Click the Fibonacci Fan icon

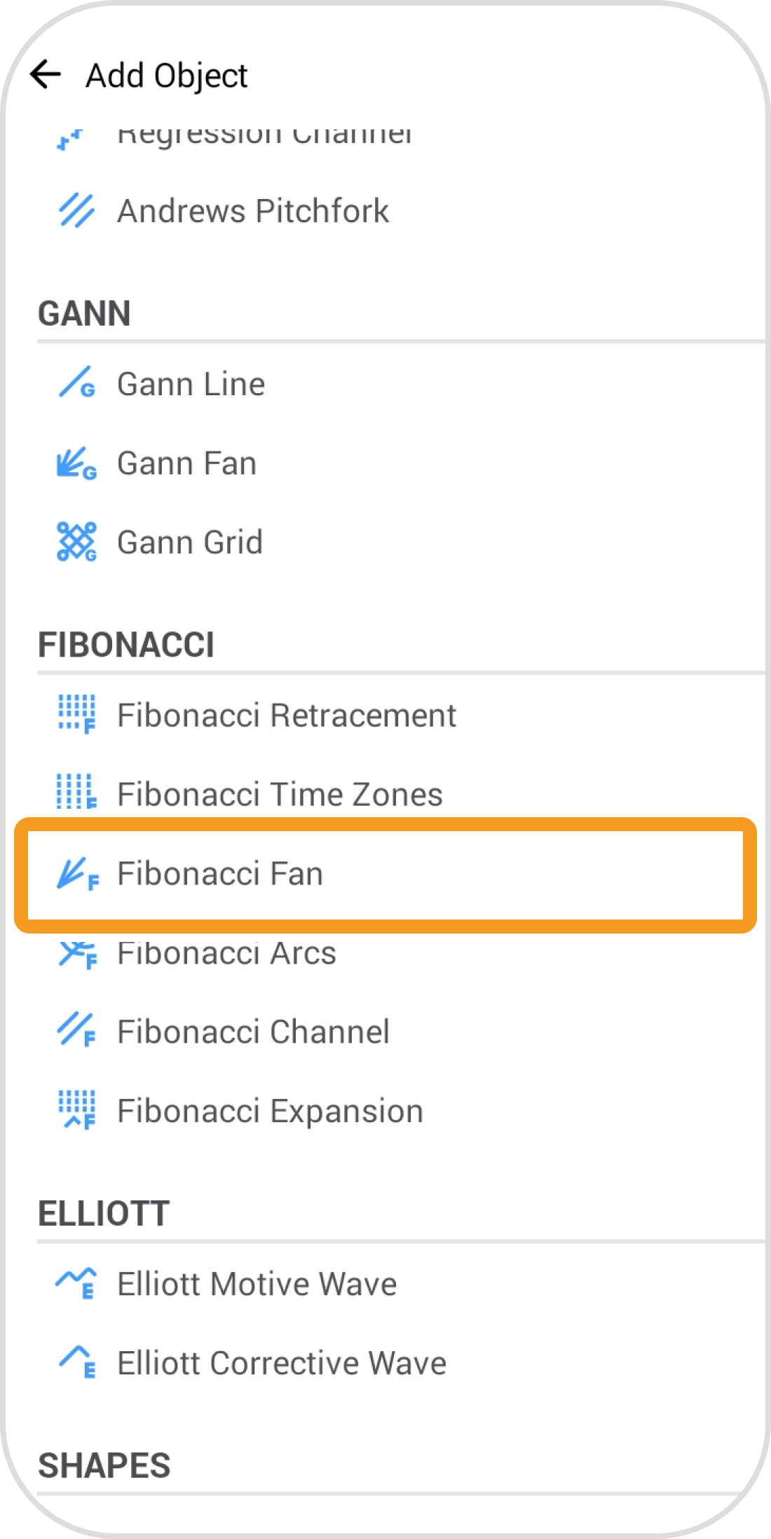tap(76, 873)
